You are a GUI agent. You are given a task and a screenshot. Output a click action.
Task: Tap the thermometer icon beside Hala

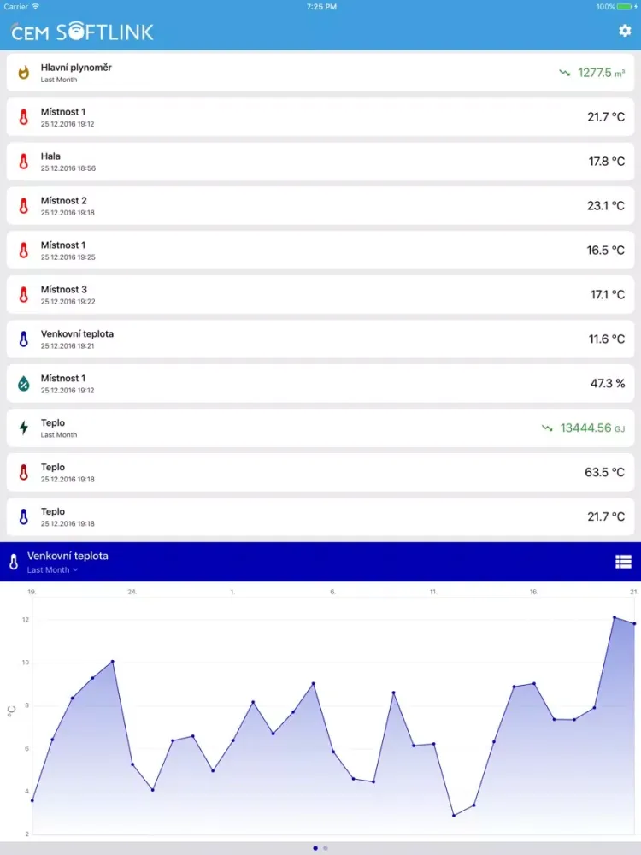click(23, 162)
